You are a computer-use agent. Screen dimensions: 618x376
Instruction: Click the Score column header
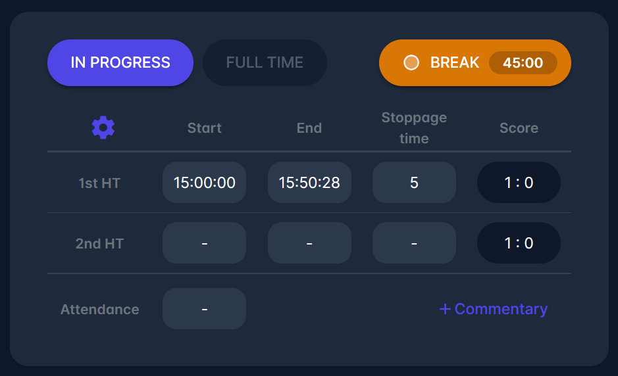[x=519, y=128]
